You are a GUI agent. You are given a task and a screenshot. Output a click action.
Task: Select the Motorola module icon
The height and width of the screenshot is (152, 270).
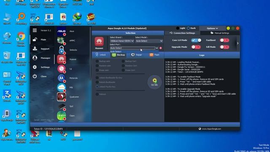62,78
